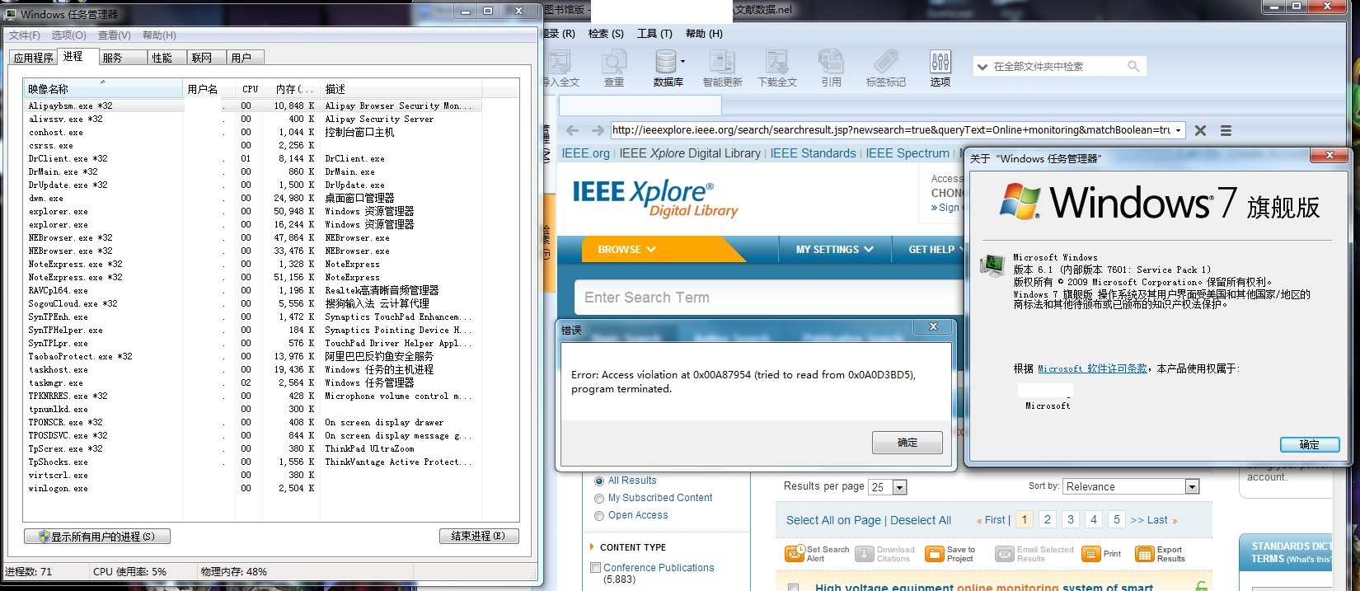The height and width of the screenshot is (591, 1360).
Task: Click the Deselect All link
Action: (x=921, y=520)
